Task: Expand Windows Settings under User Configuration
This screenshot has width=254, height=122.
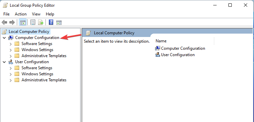Action: point(11,74)
